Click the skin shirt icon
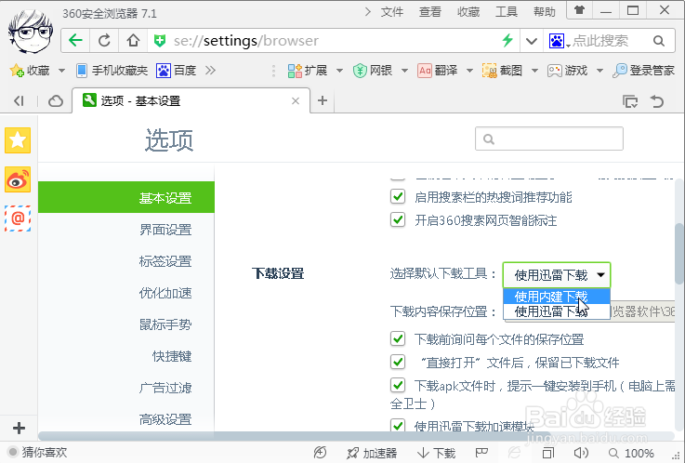This screenshot has height=463, width=685. (x=579, y=10)
